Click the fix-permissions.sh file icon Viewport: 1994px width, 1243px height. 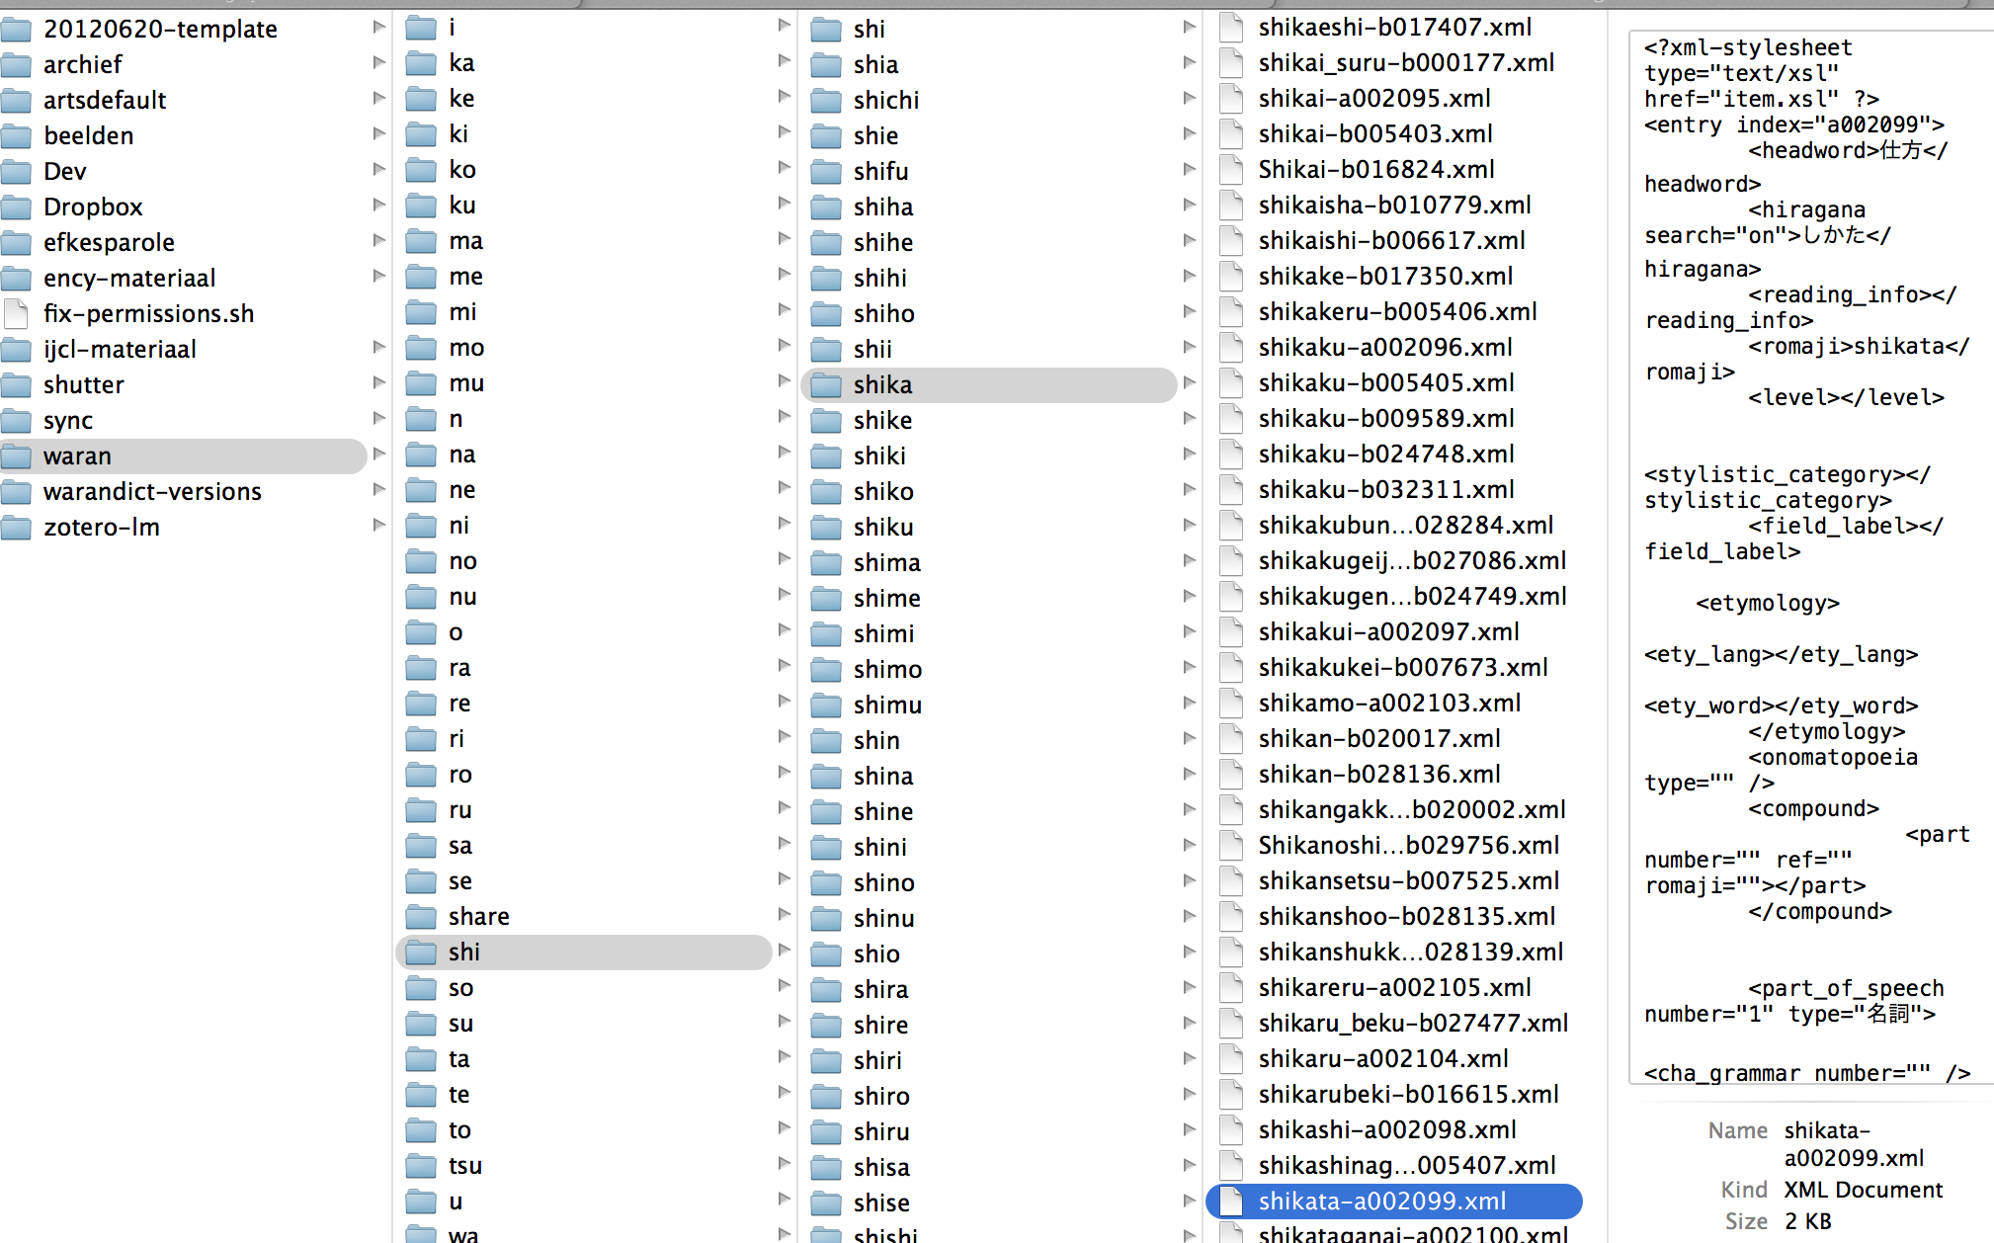point(17,313)
